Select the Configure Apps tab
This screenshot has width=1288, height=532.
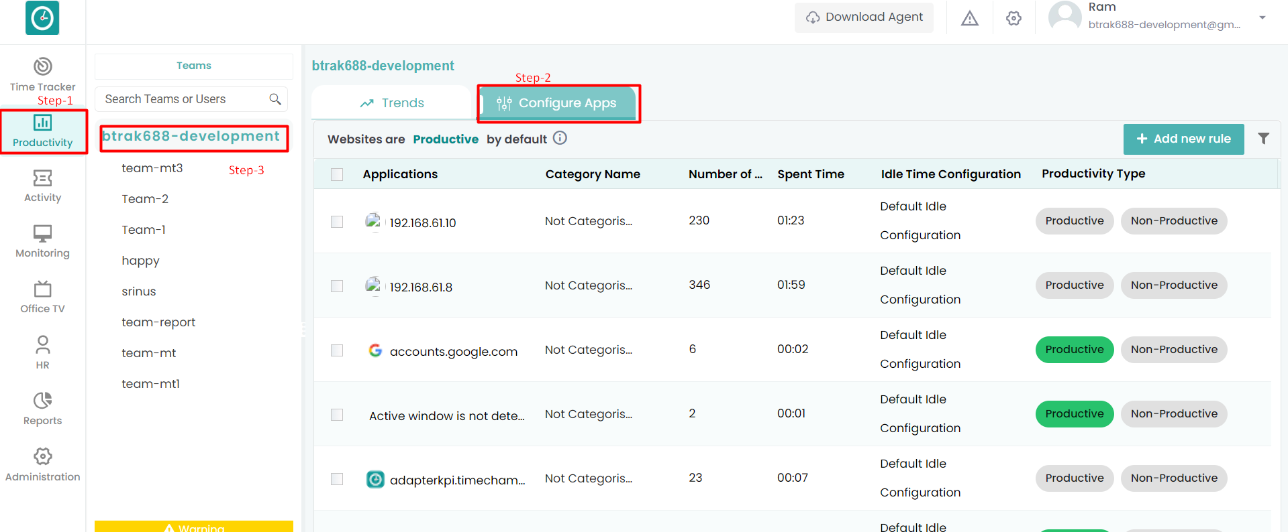point(557,103)
